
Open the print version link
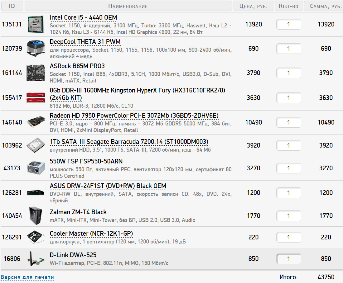(27, 277)
